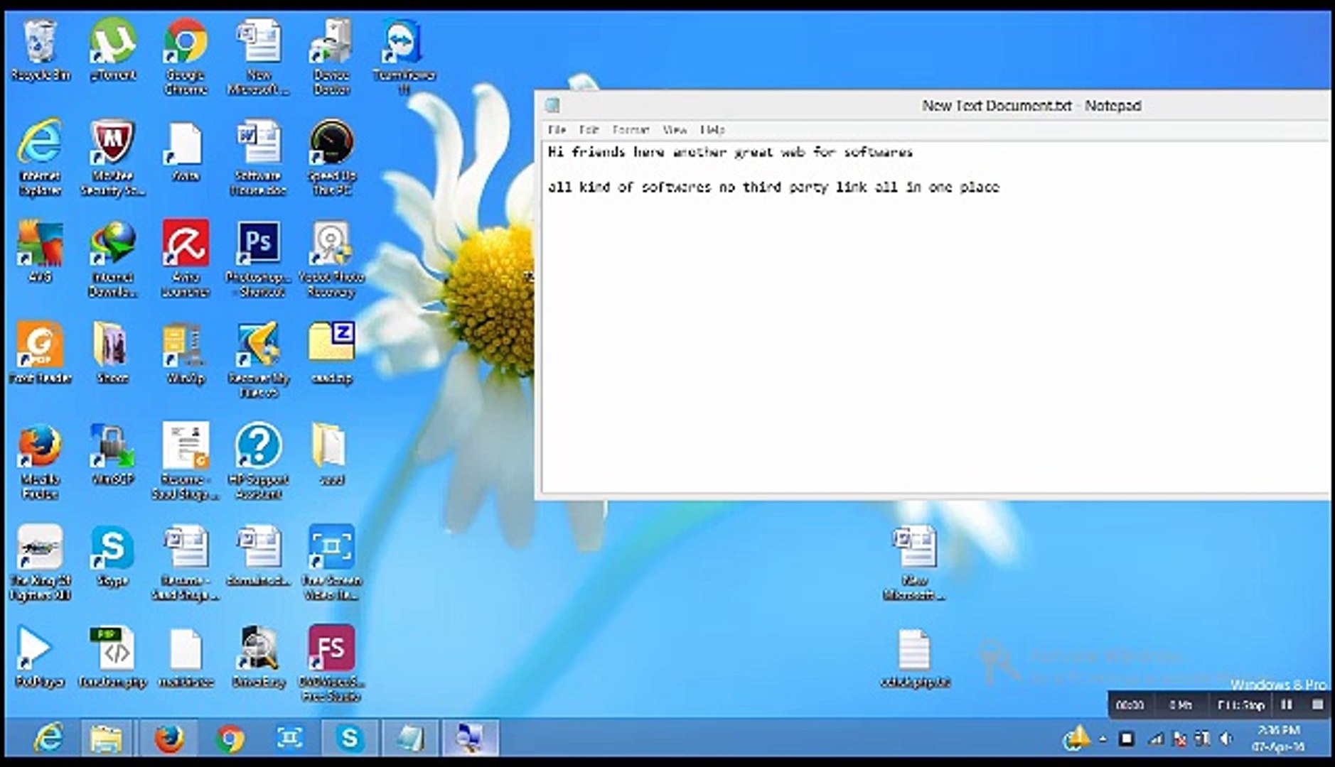Screen dimensions: 1335x767
Task: Select the Recycle Bin desktop icon
Action: [x=40, y=50]
